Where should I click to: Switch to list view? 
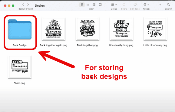click(88, 5)
